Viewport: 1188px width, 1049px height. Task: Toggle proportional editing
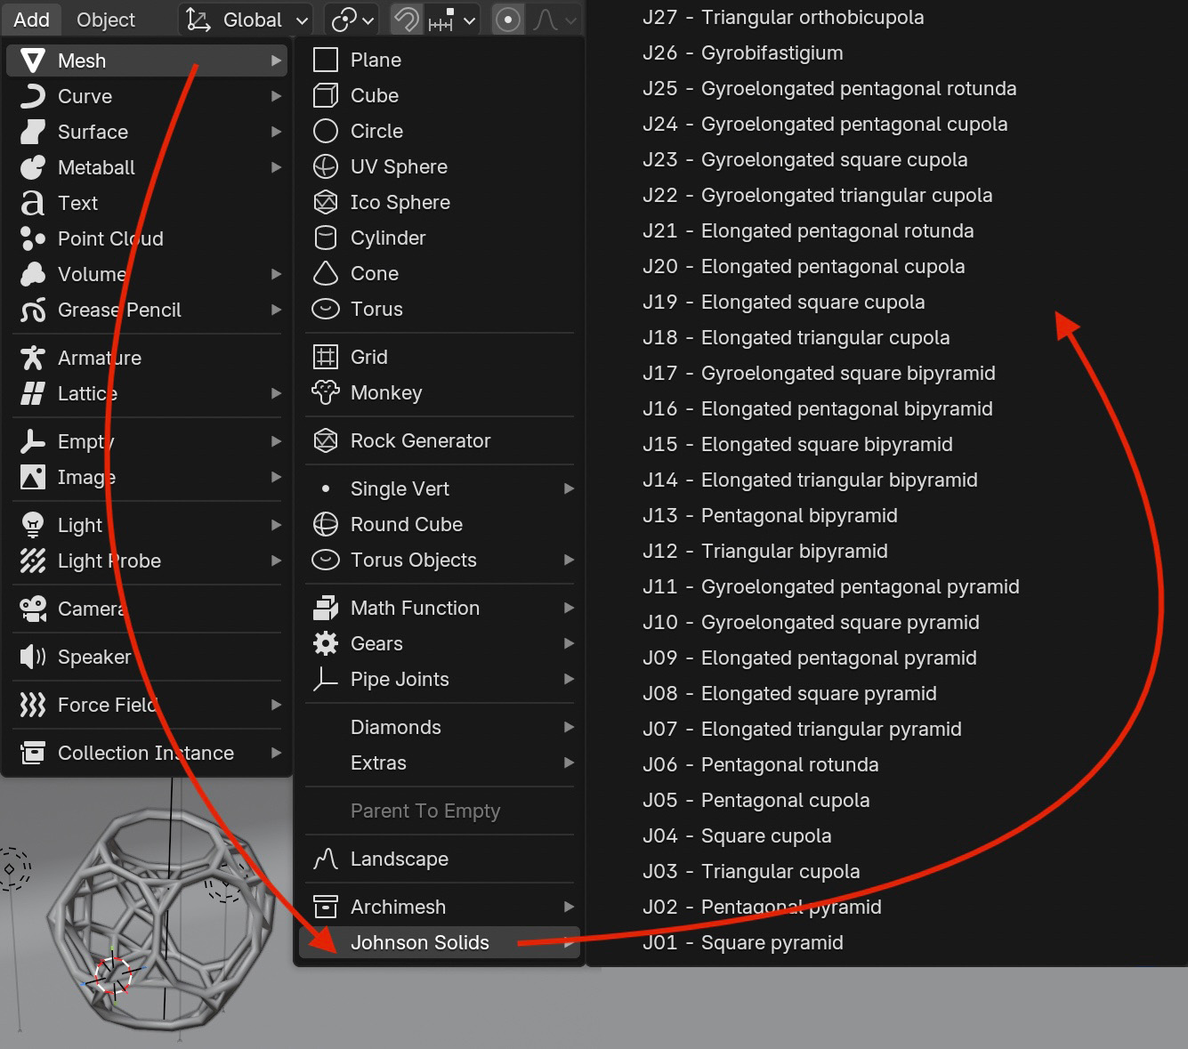point(508,20)
